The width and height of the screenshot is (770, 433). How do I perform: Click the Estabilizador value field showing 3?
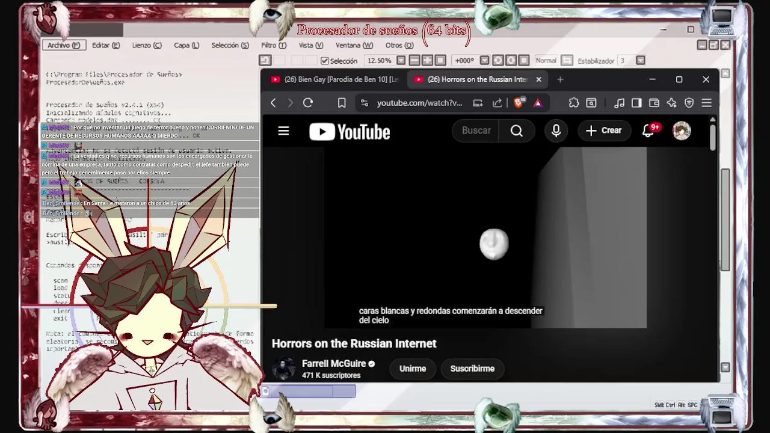[626, 61]
